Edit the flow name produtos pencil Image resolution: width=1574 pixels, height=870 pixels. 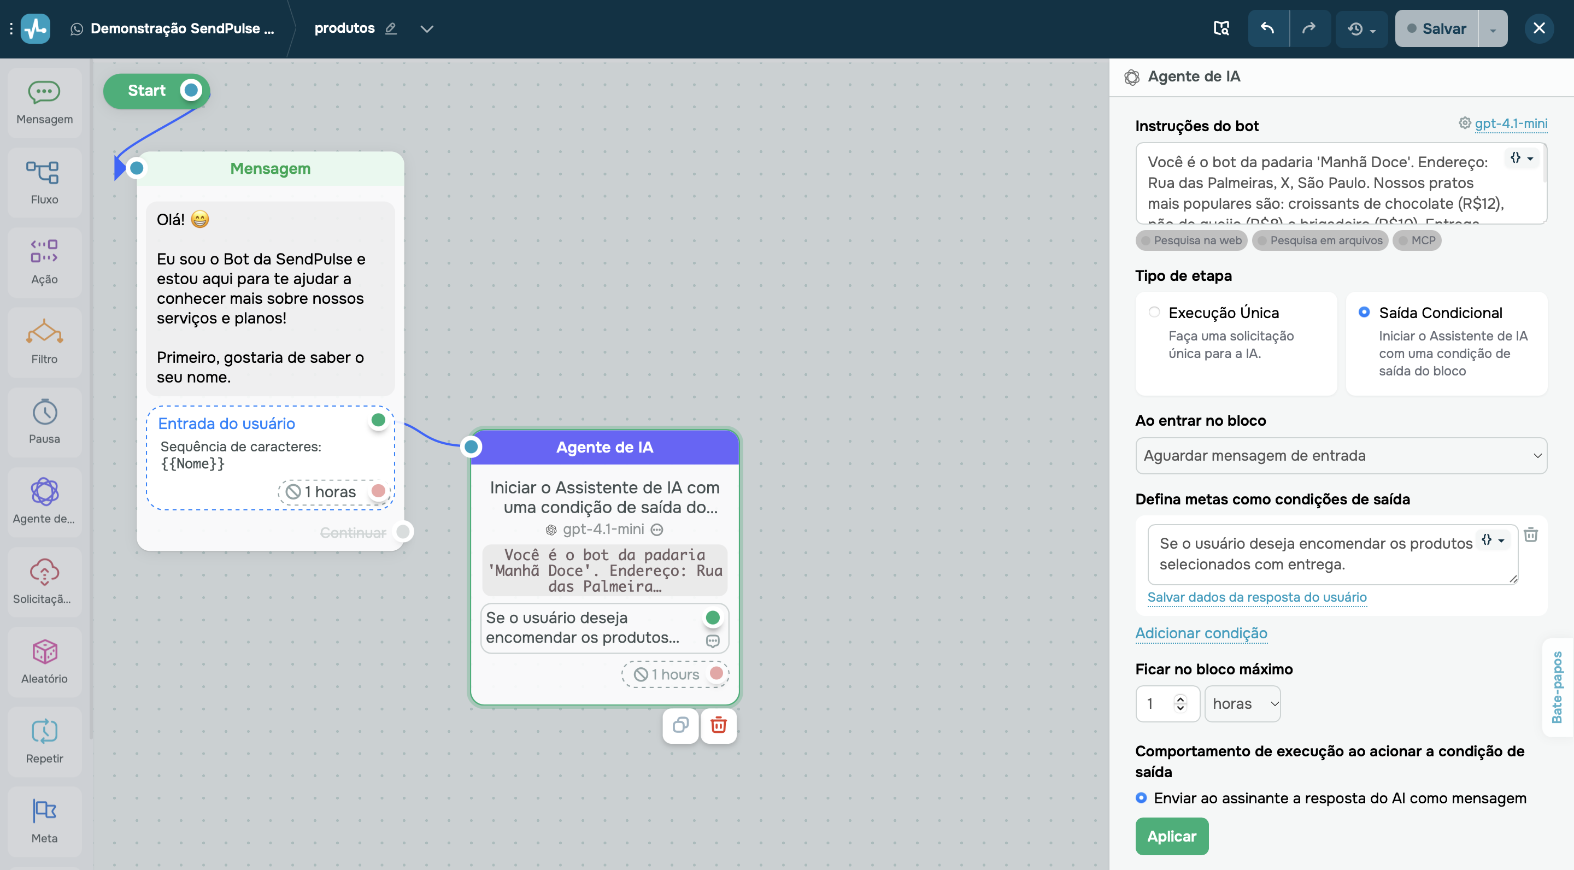point(391,29)
